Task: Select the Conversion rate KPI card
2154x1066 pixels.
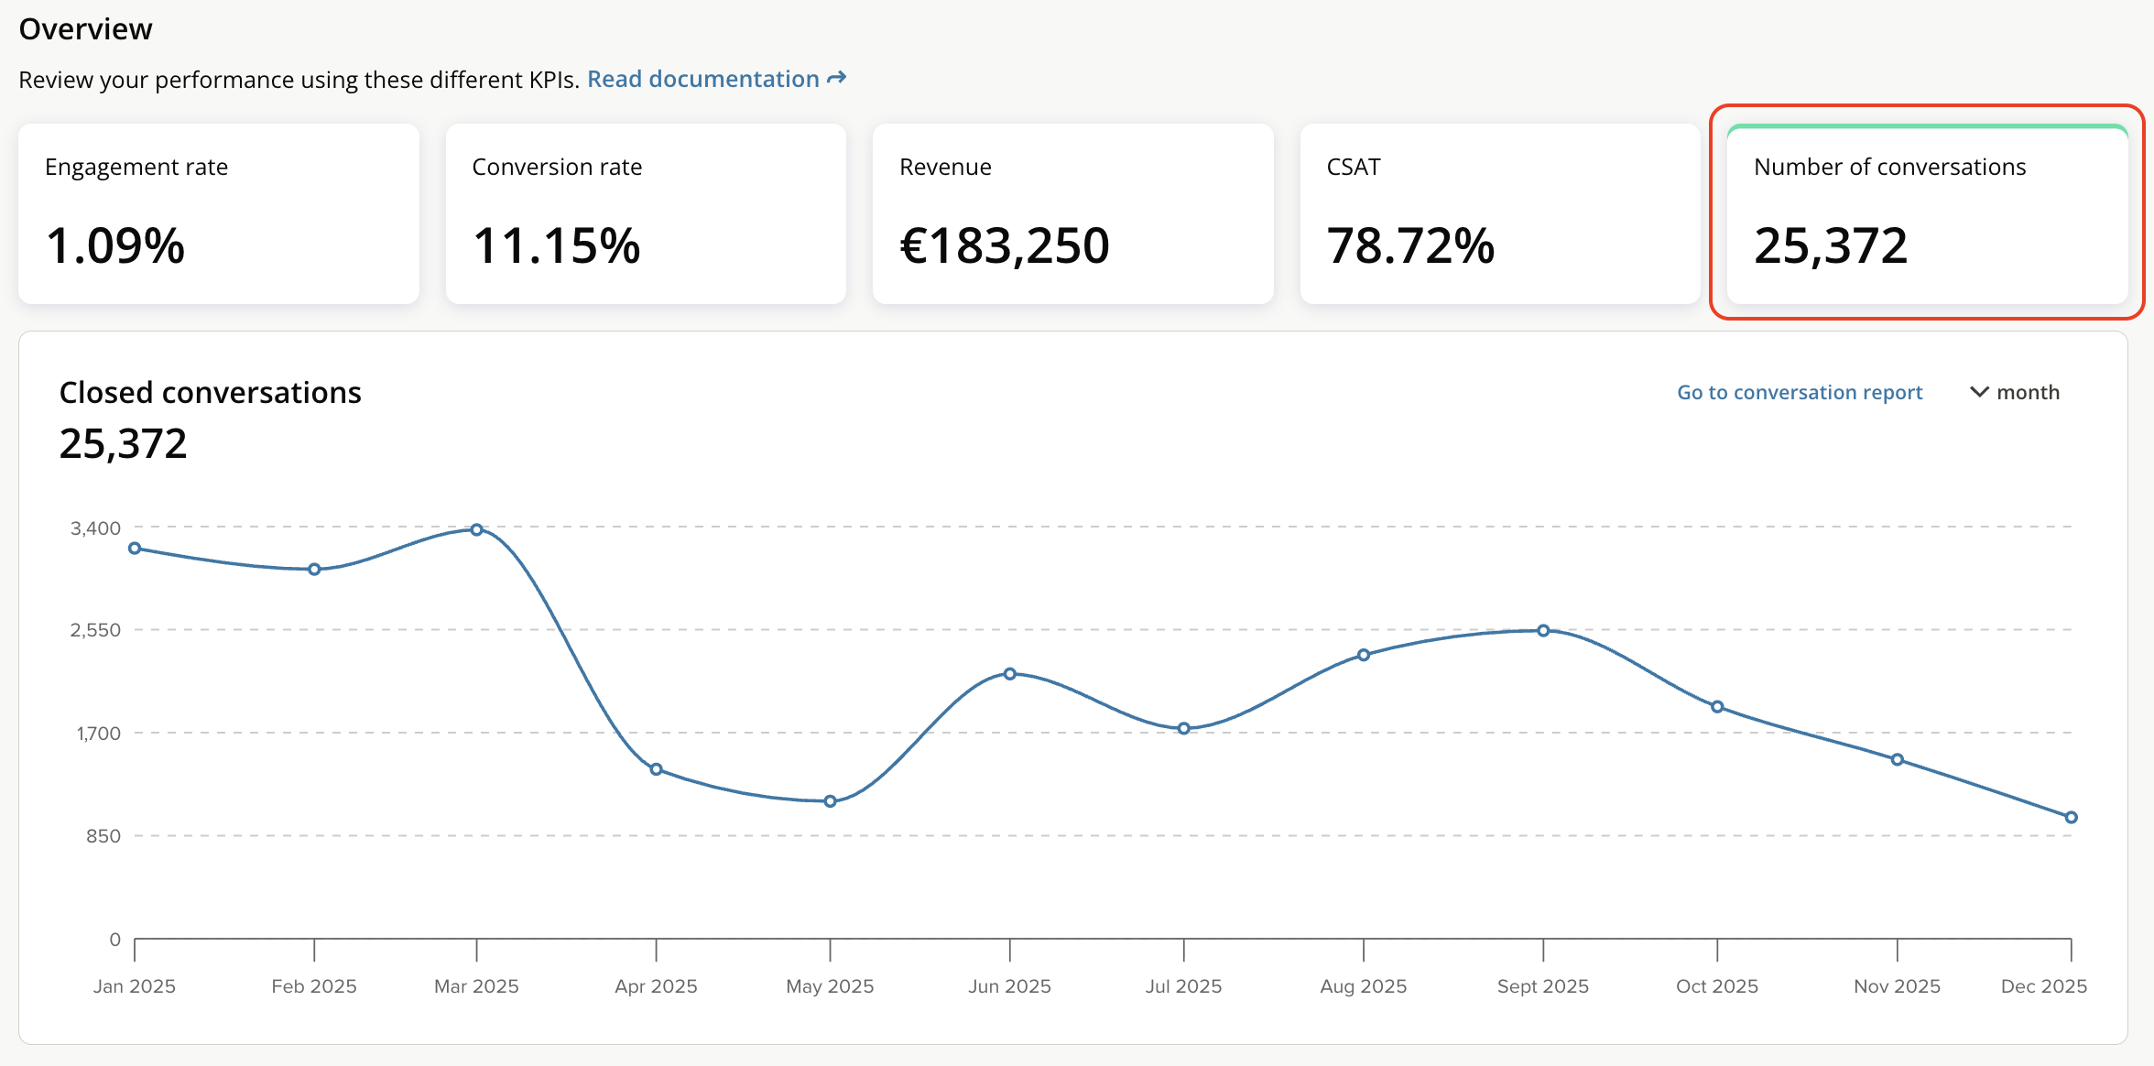Action: 646,213
